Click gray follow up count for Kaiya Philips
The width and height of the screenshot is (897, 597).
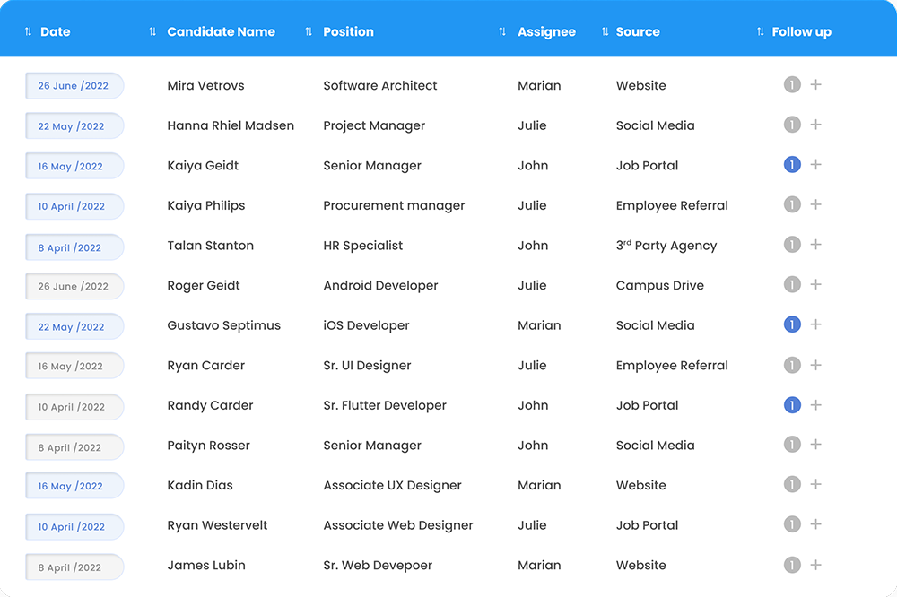click(x=791, y=205)
